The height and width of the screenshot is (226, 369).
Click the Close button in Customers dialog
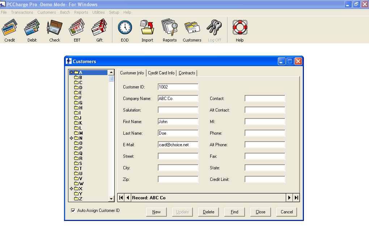[260, 212]
